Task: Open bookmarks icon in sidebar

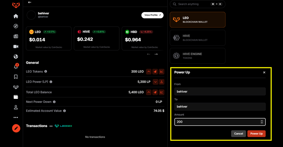Action: click(16, 77)
